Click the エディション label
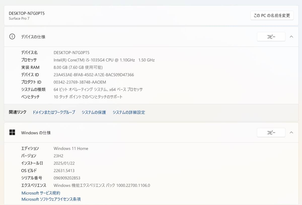This screenshot has width=302, height=205. [x=30, y=149]
